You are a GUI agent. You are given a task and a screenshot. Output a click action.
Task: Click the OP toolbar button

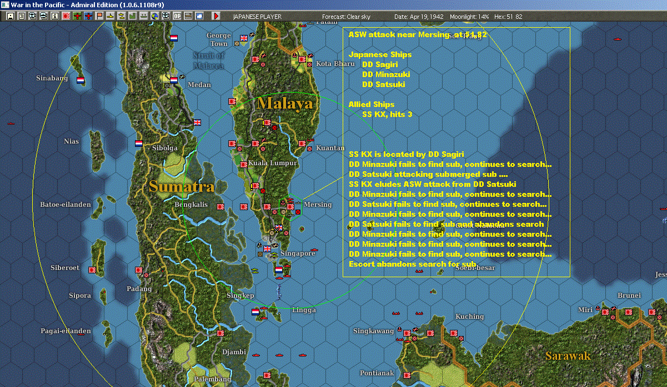pos(177,16)
